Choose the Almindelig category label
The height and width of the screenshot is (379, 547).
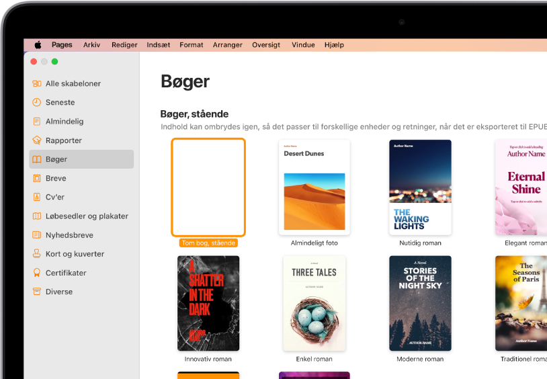[x=65, y=122]
